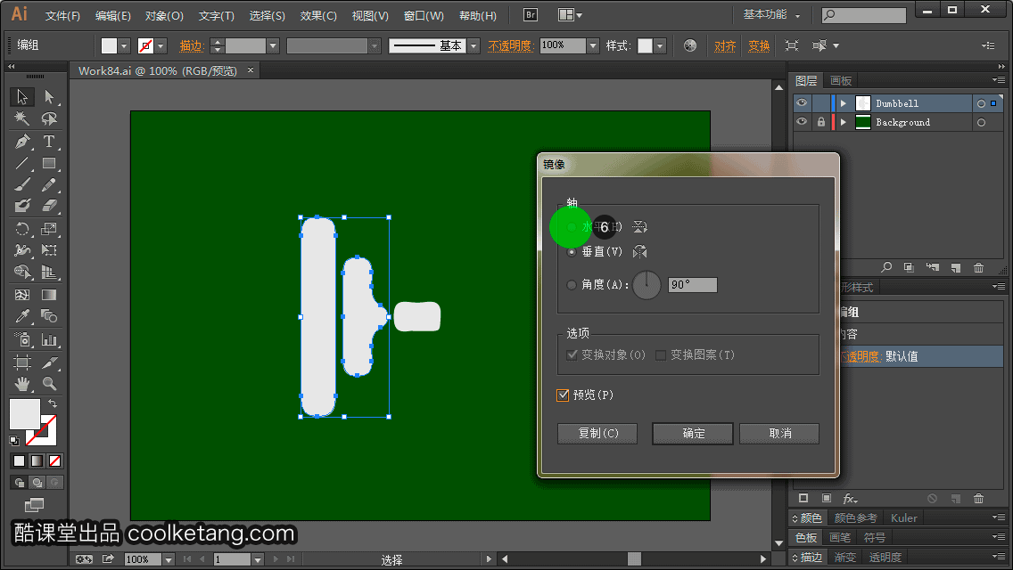Select the Scale tool
The width and height of the screenshot is (1013, 570).
[49, 229]
